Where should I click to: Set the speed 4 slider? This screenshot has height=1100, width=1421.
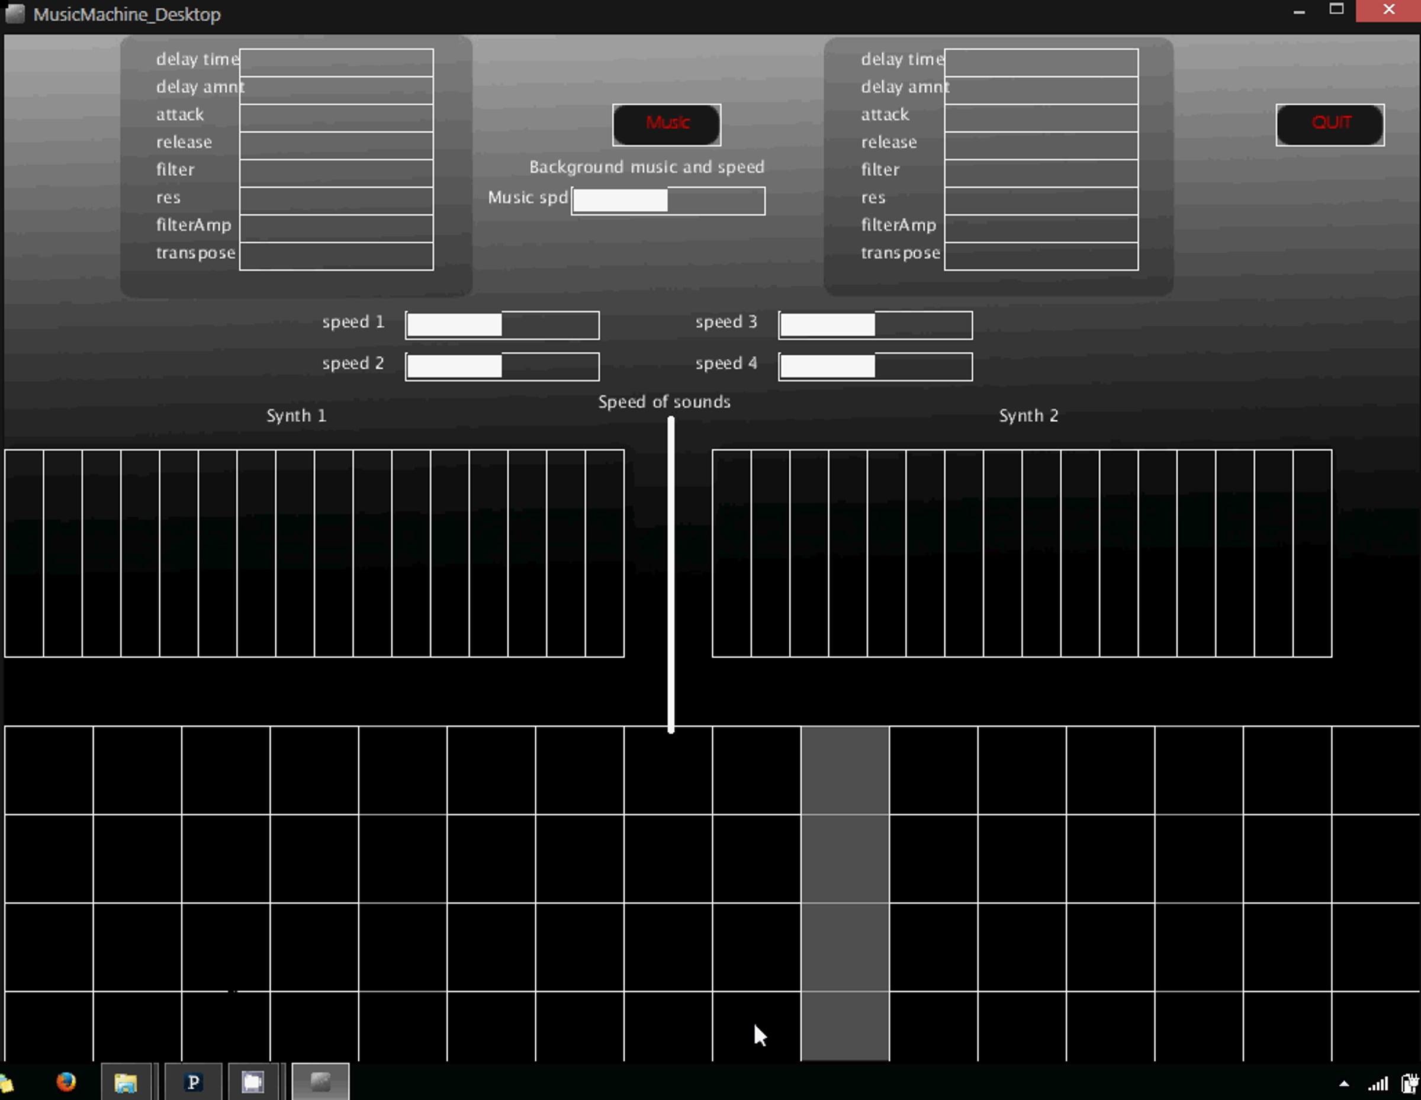(x=875, y=367)
